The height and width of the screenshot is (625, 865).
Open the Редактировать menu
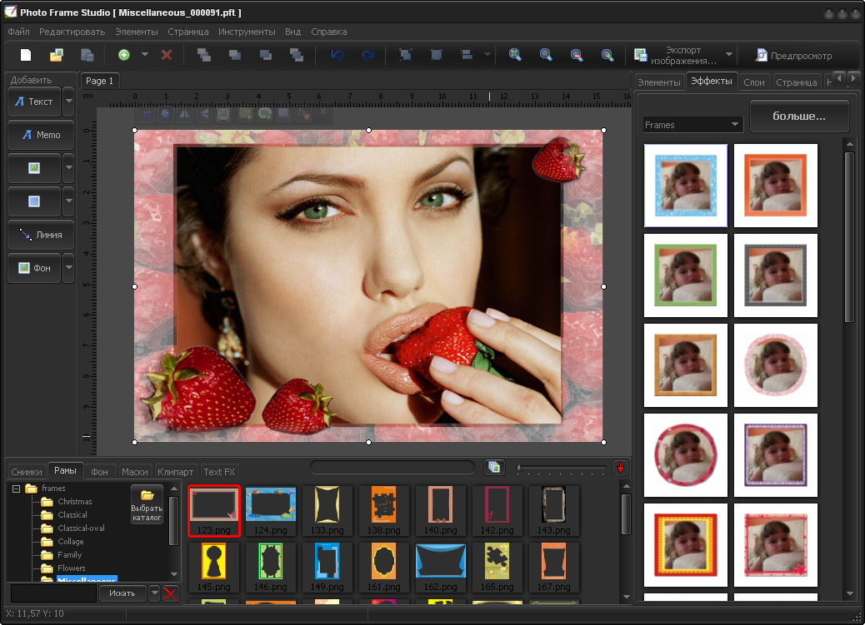[x=72, y=32]
